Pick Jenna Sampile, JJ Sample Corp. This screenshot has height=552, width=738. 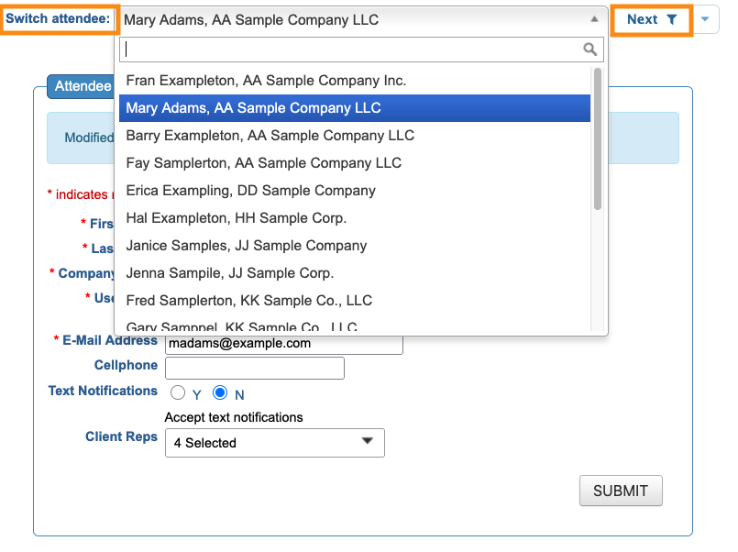tap(229, 273)
